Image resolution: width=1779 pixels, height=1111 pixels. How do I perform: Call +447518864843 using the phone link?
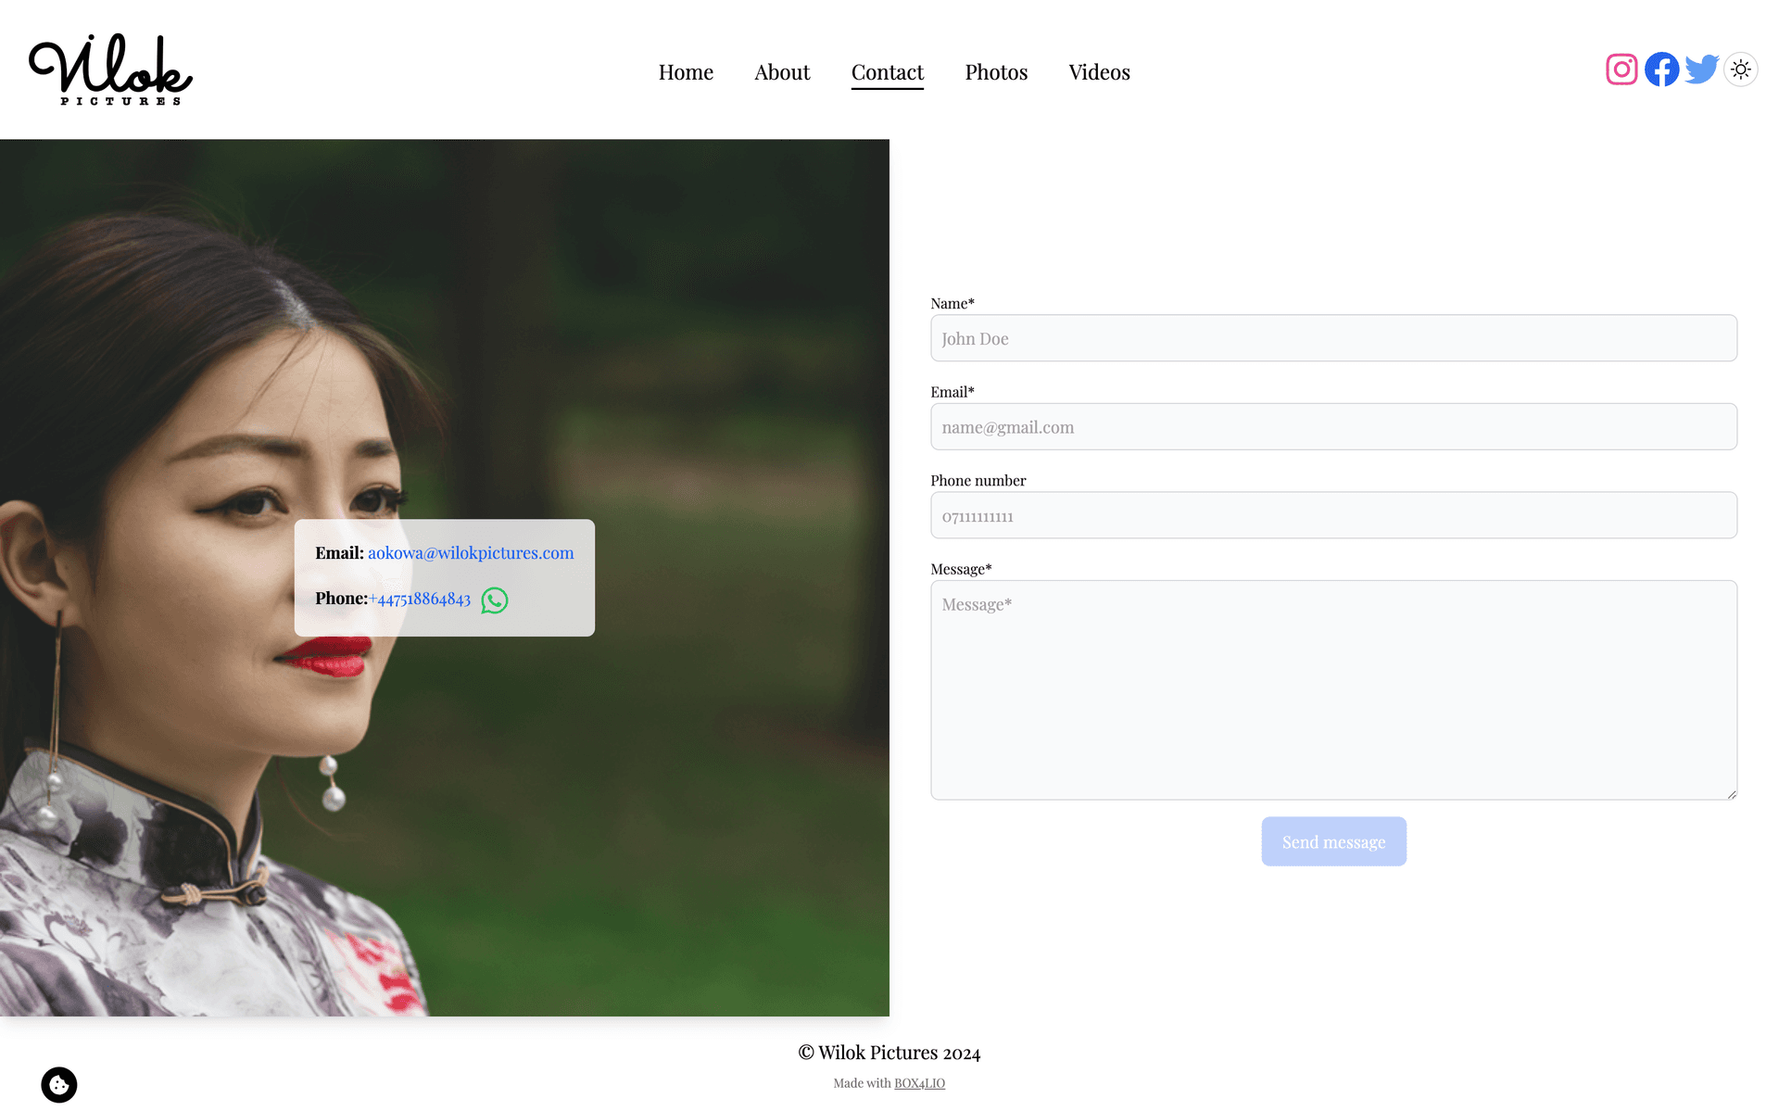pos(419,599)
